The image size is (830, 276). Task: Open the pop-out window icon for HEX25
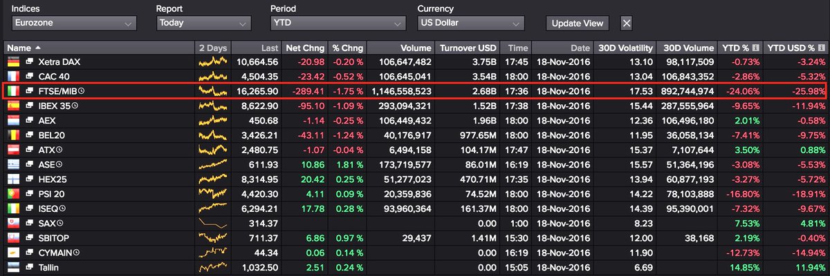[30, 178]
